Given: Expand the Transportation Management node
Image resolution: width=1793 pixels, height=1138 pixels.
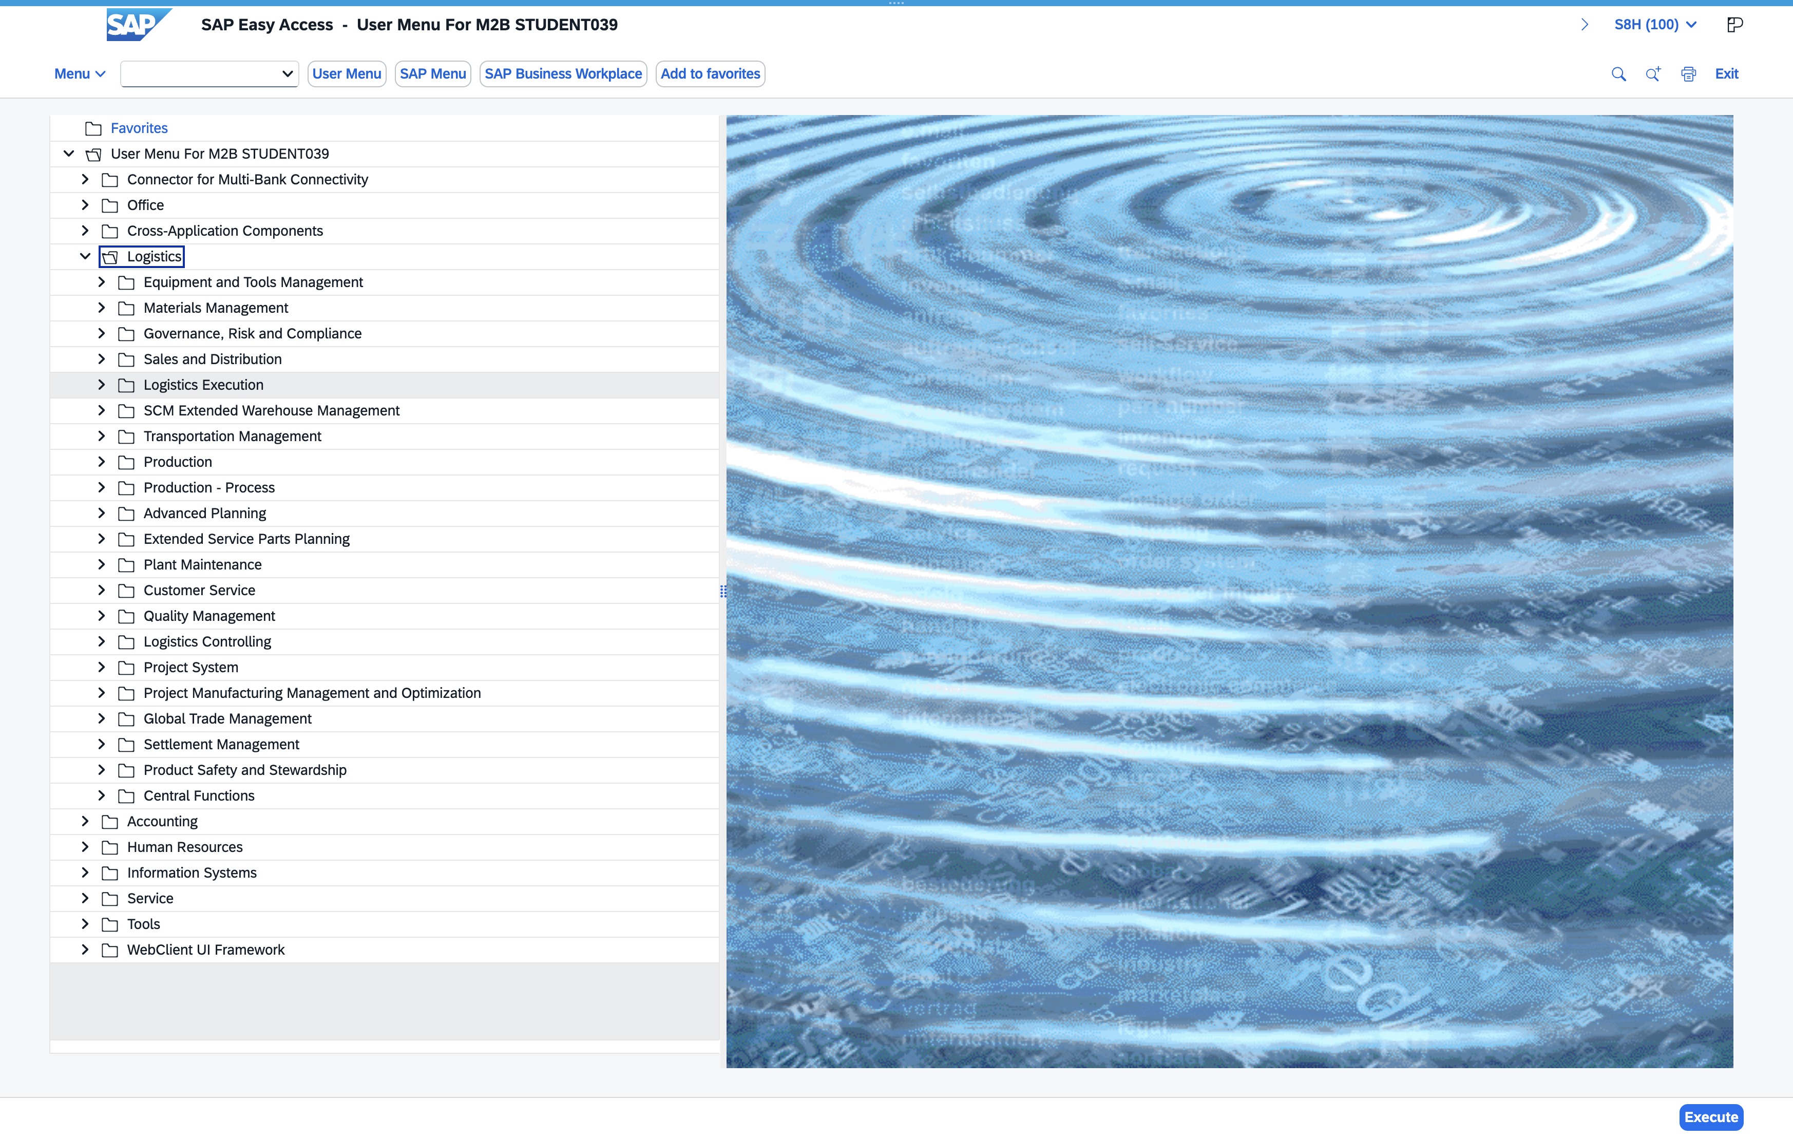Looking at the screenshot, I should (102, 437).
